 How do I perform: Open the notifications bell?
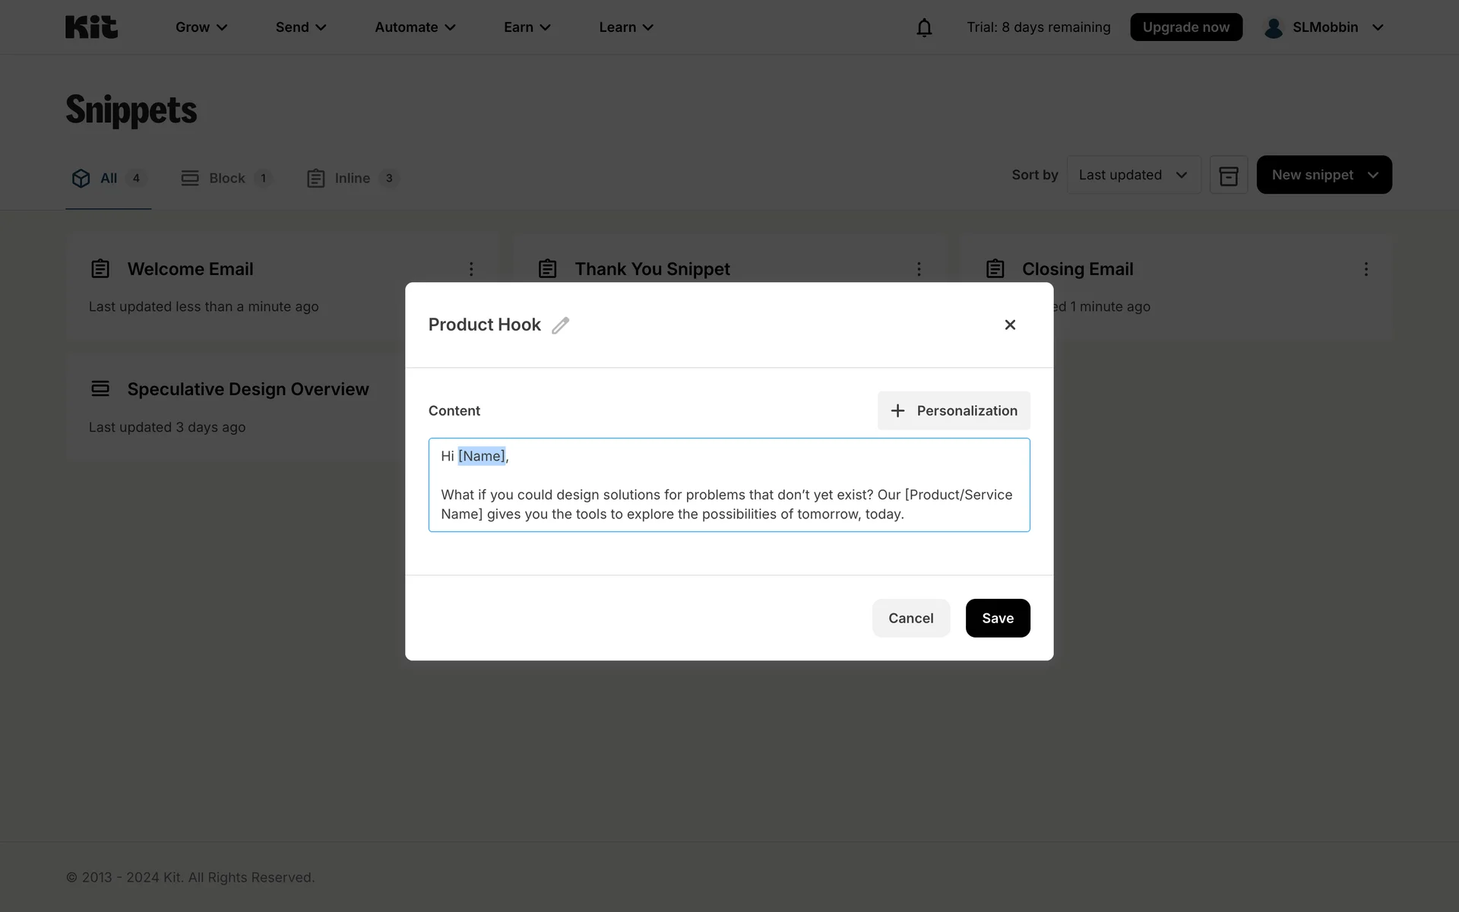tap(924, 27)
